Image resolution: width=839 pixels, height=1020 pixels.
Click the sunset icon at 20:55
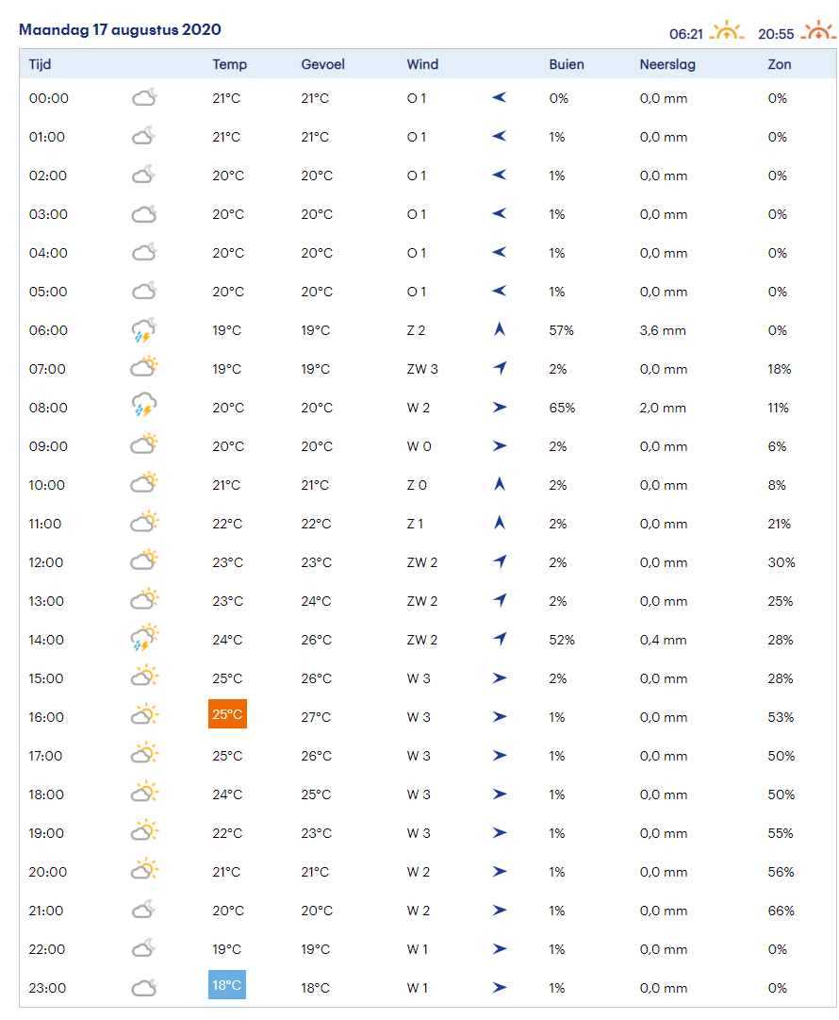tap(817, 32)
